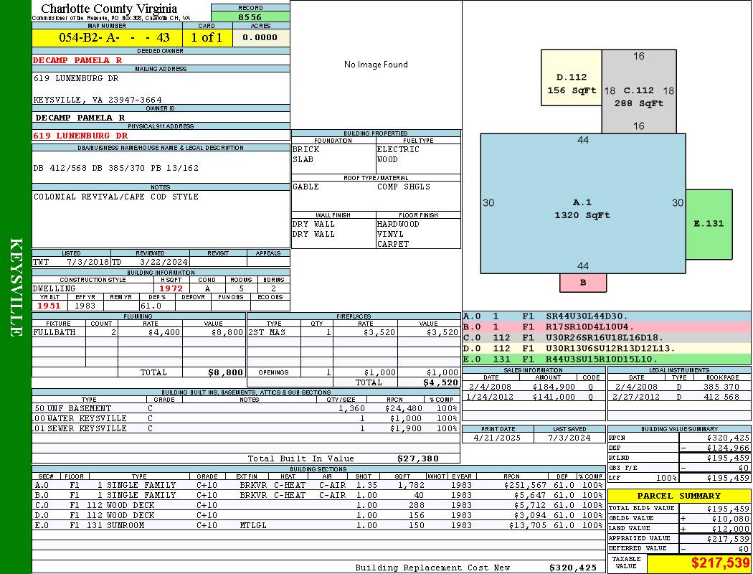Click OBLDG VALUE $10,080
The image size is (753, 574).
tap(731, 518)
